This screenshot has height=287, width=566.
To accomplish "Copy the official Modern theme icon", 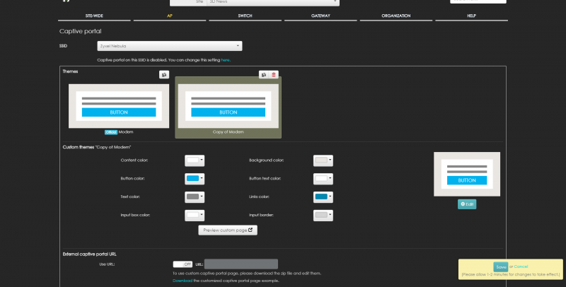I will click(164, 75).
